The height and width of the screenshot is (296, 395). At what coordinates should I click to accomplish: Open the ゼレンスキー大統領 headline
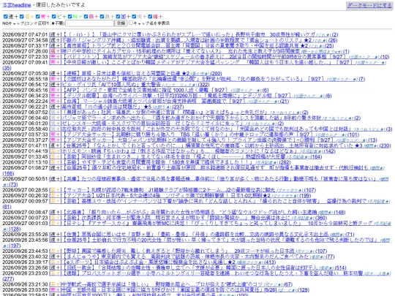click(153, 124)
